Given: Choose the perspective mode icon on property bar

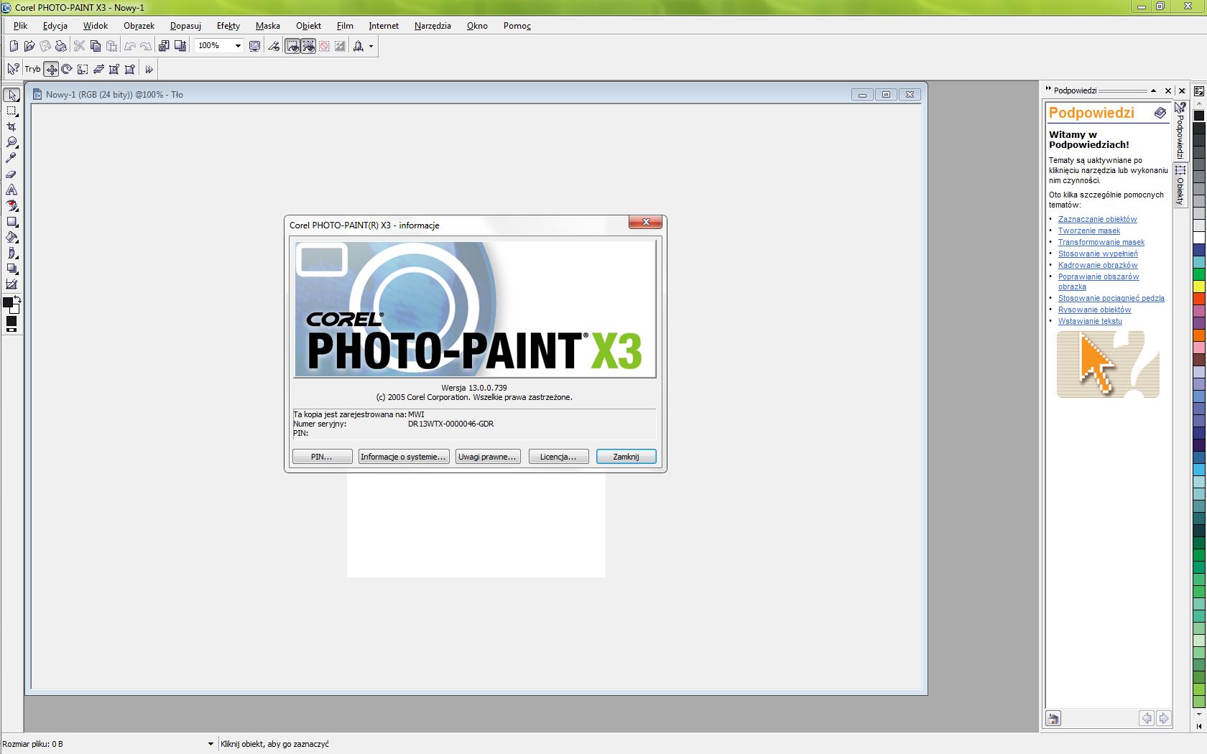Looking at the screenshot, I should [x=130, y=69].
